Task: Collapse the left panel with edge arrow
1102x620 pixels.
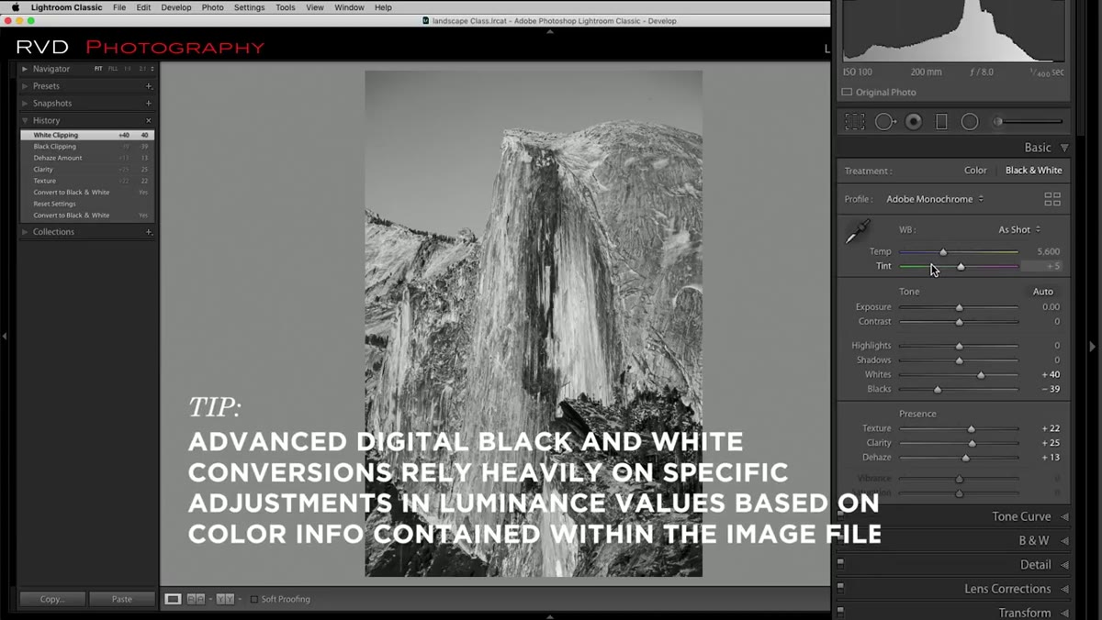Action: pyautogui.click(x=5, y=337)
